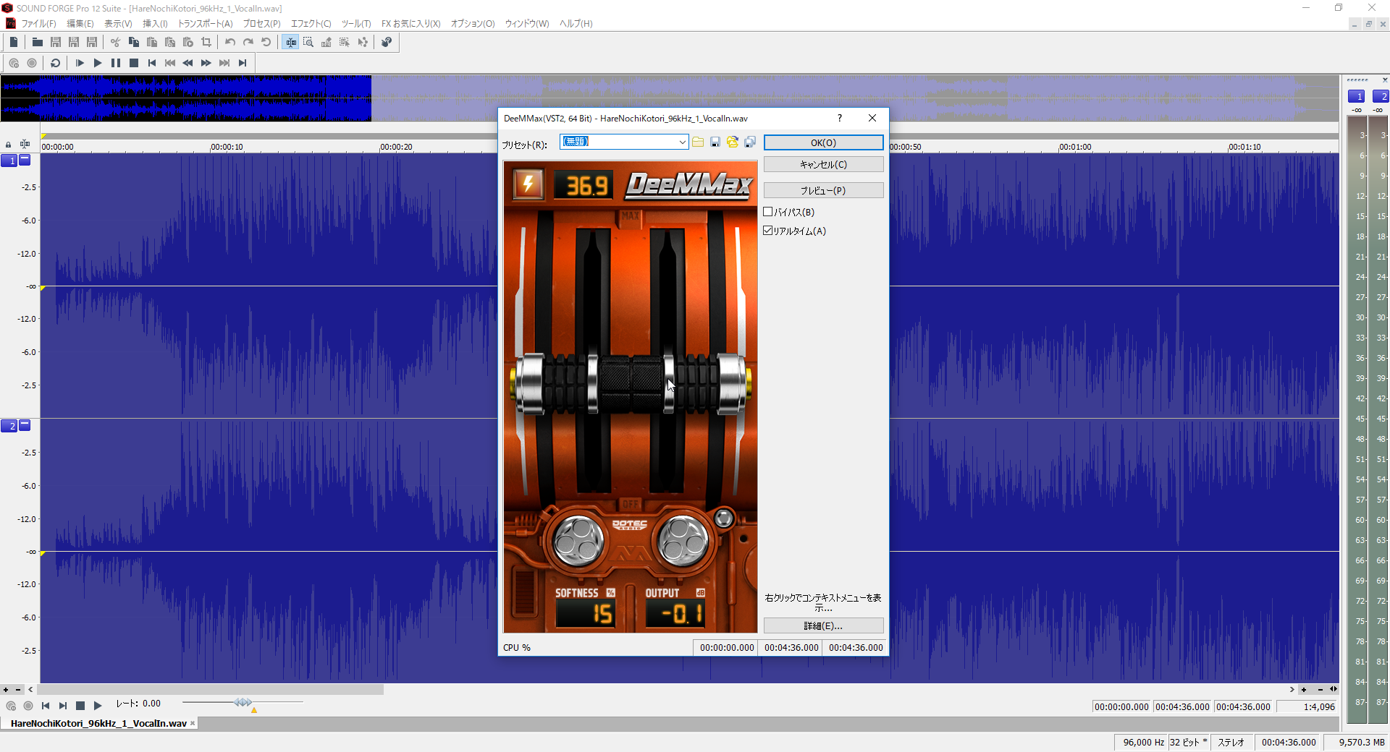The width and height of the screenshot is (1390, 752).
Task: Click the zoom ratio field 1:4,096
Action: pos(1307,706)
